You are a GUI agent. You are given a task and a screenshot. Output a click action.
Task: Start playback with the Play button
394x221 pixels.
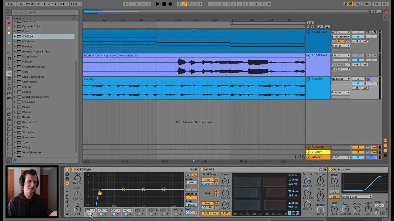(x=158, y=4)
